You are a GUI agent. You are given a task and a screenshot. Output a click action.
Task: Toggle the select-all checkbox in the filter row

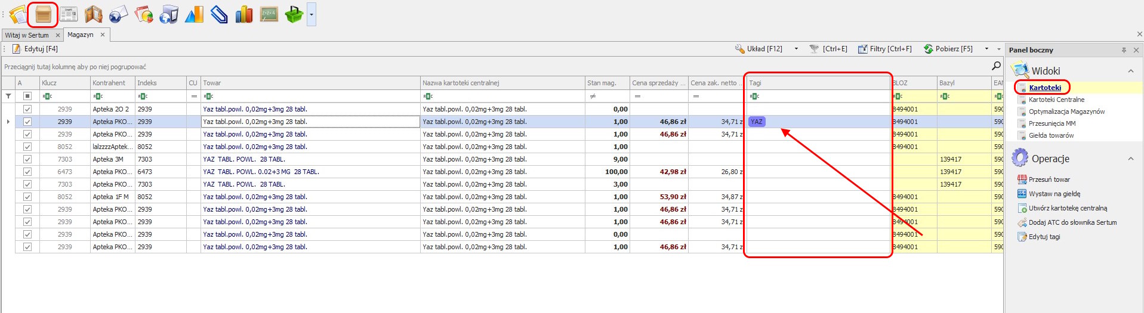[x=27, y=96]
